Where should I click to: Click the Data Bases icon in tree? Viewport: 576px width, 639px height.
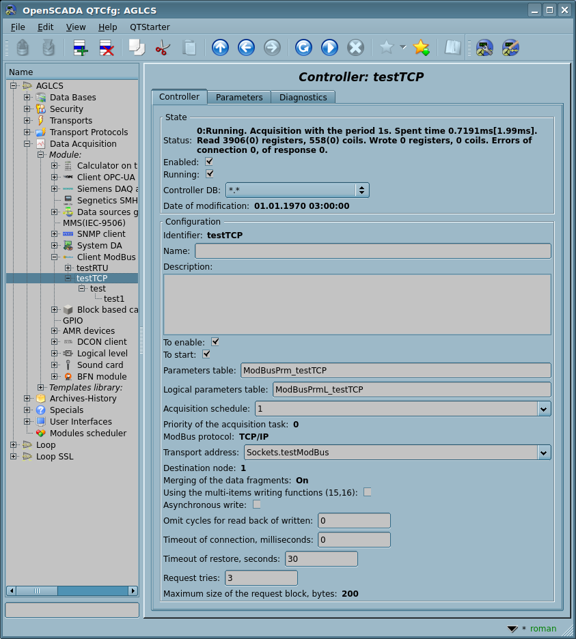click(41, 98)
